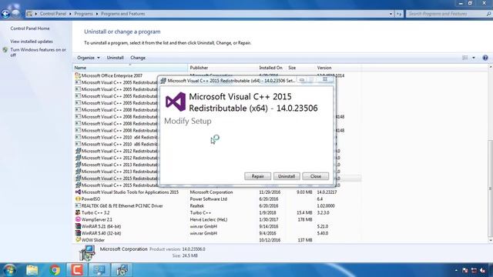Open File Explorer from taskbar
The image size is (493, 277).
[x=32, y=270]
